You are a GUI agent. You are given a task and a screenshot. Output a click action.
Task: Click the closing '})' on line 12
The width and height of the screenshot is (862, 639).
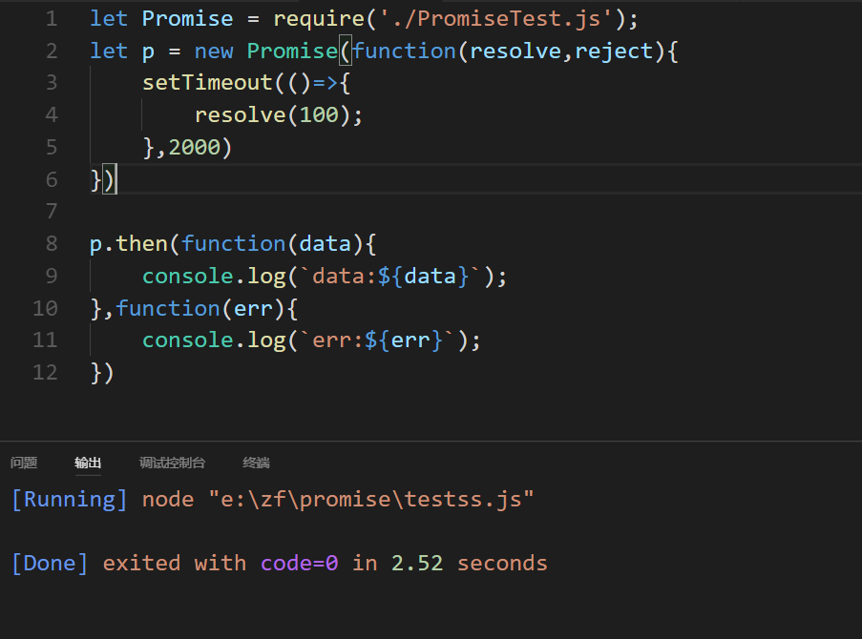pyautogui.click(x=102, y=373)
